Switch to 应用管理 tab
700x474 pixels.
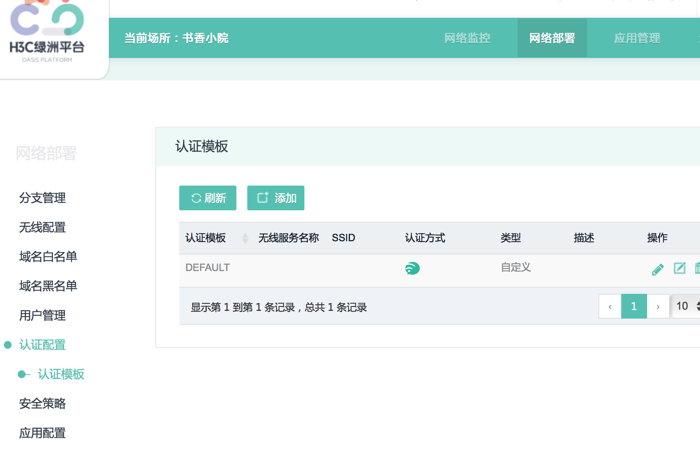637,38
